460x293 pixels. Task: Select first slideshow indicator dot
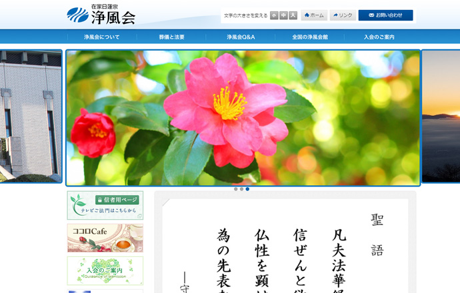click(235, 189)
